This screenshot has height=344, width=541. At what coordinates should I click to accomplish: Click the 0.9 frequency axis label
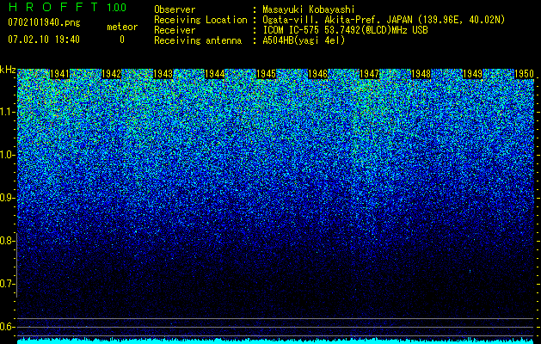pos(7,198)
